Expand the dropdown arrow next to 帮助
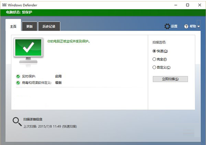The image size is (206, 145). point(198,26)
